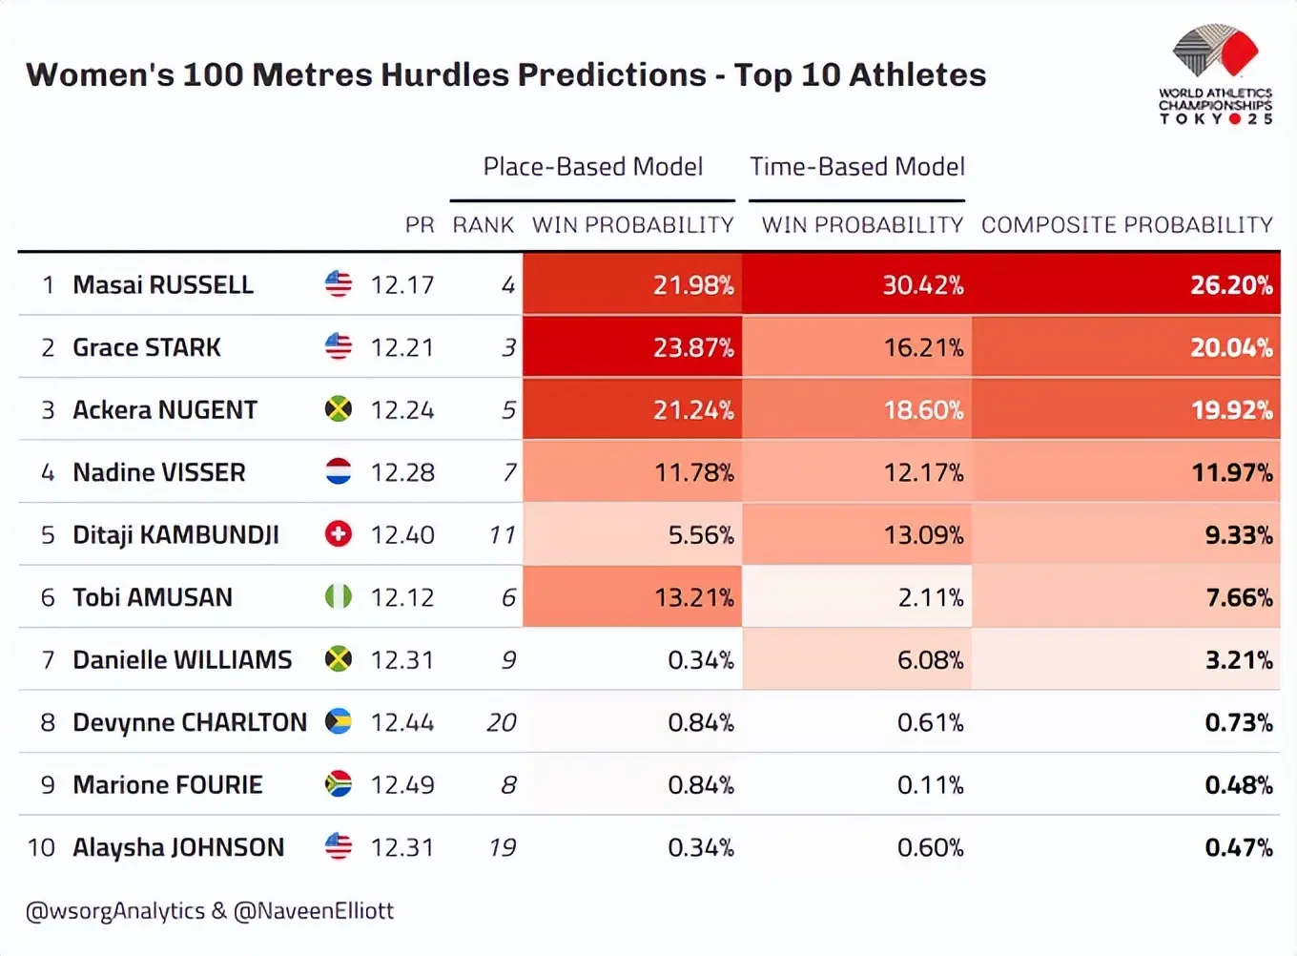Click the Composite Probability column header

coord(1126,225)
